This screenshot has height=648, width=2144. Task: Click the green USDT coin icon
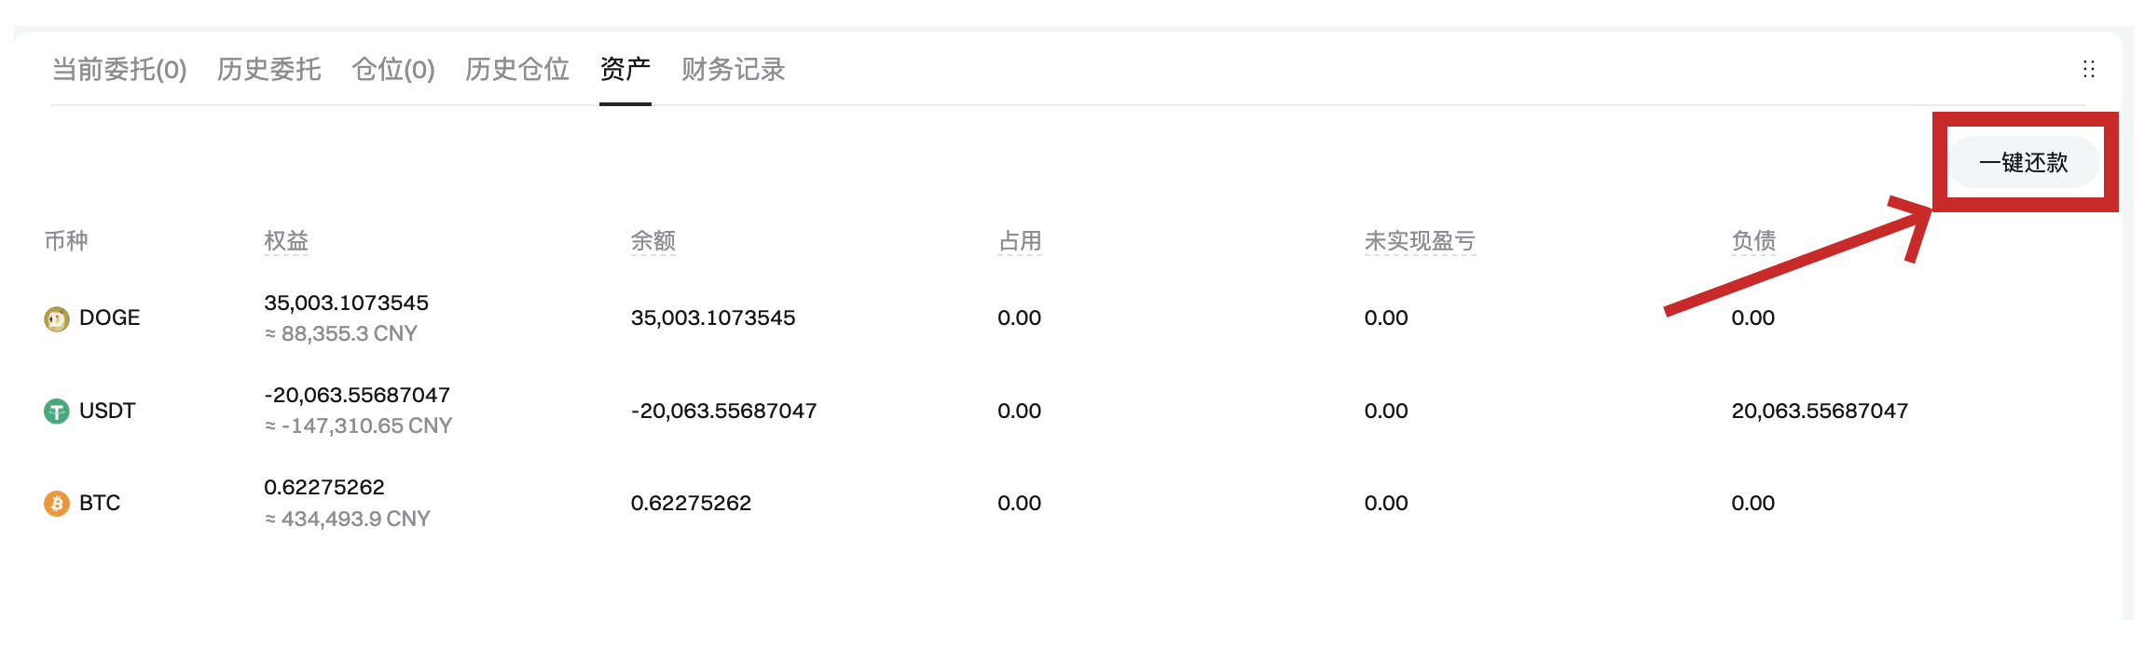(57, 412)
